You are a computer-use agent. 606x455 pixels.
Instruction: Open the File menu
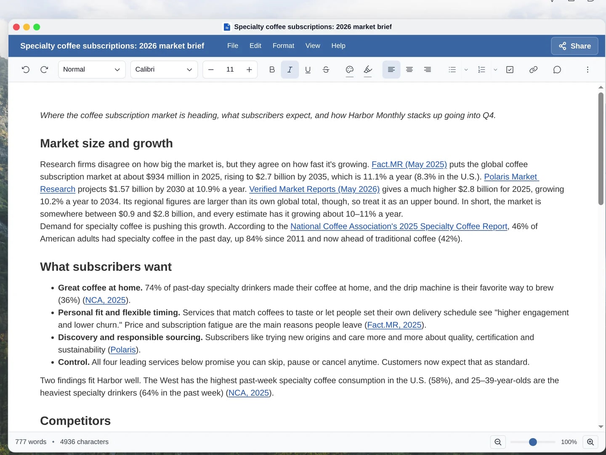tap(233, 46)
